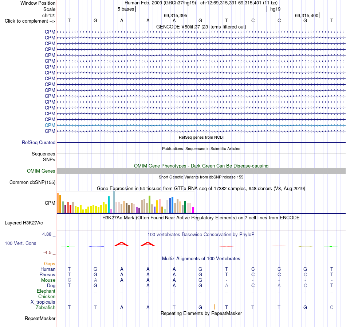Click the 69,315,400 coordinate marker
The image size is (346, 327).
(307, 15)
